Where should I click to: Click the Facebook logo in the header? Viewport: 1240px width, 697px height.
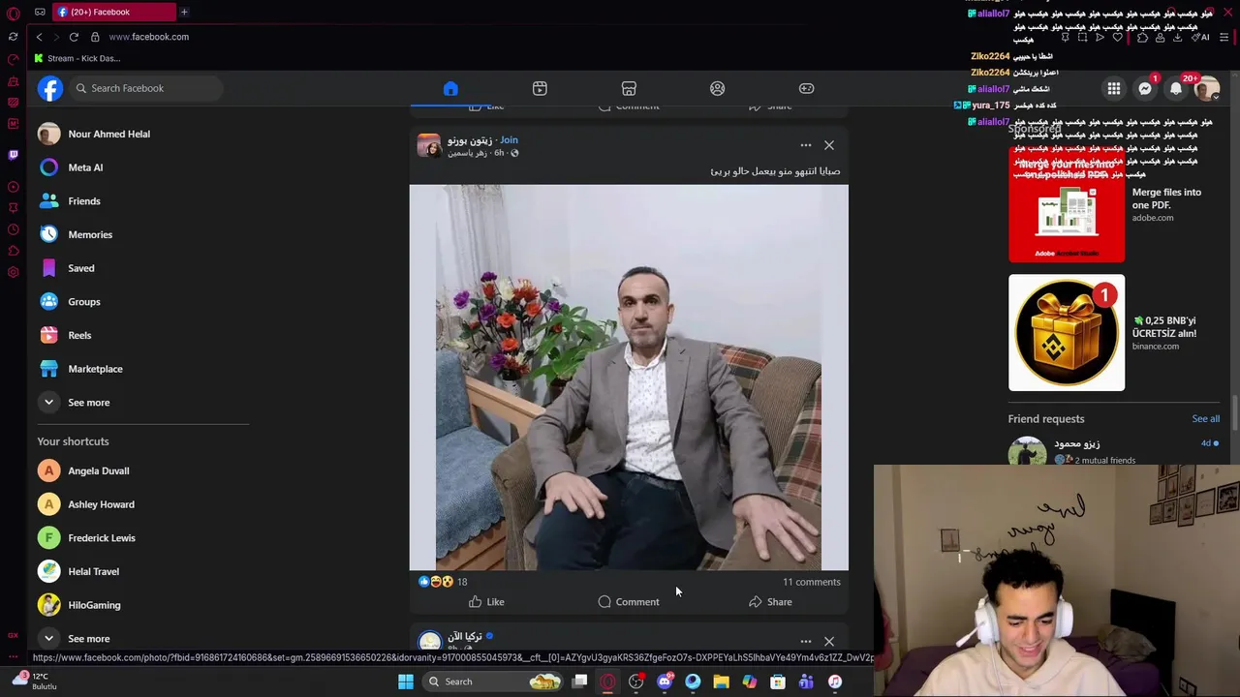[x=50, y=88]
